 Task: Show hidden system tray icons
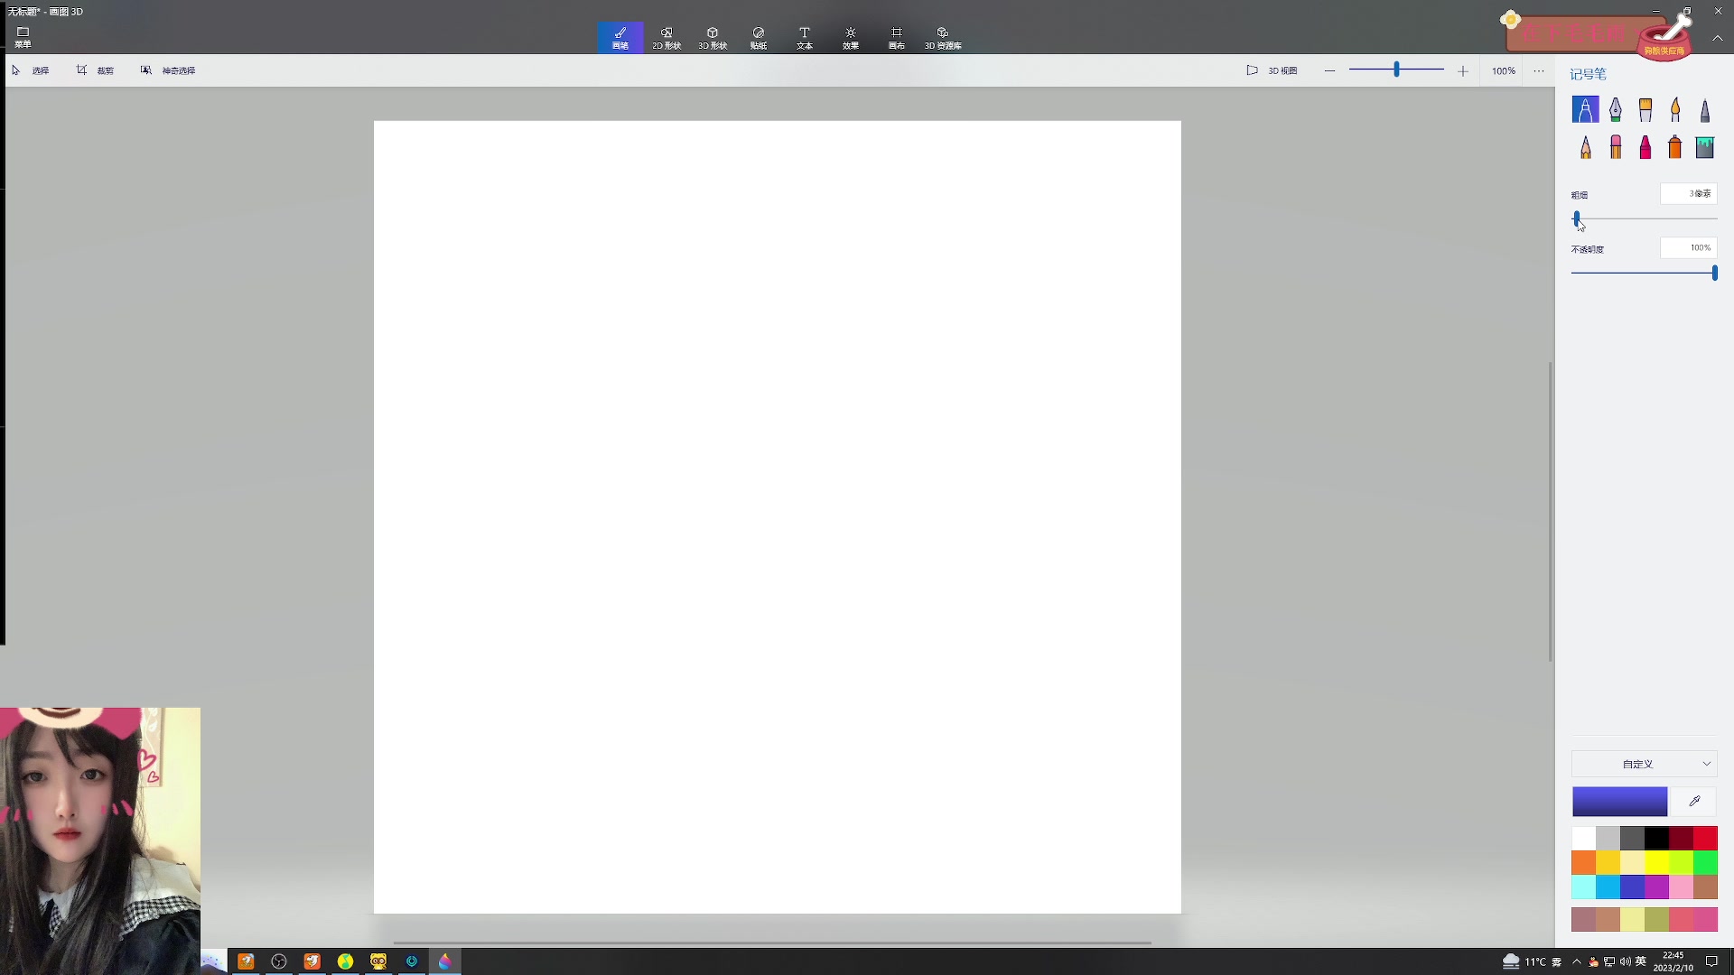coord(1577,961)
